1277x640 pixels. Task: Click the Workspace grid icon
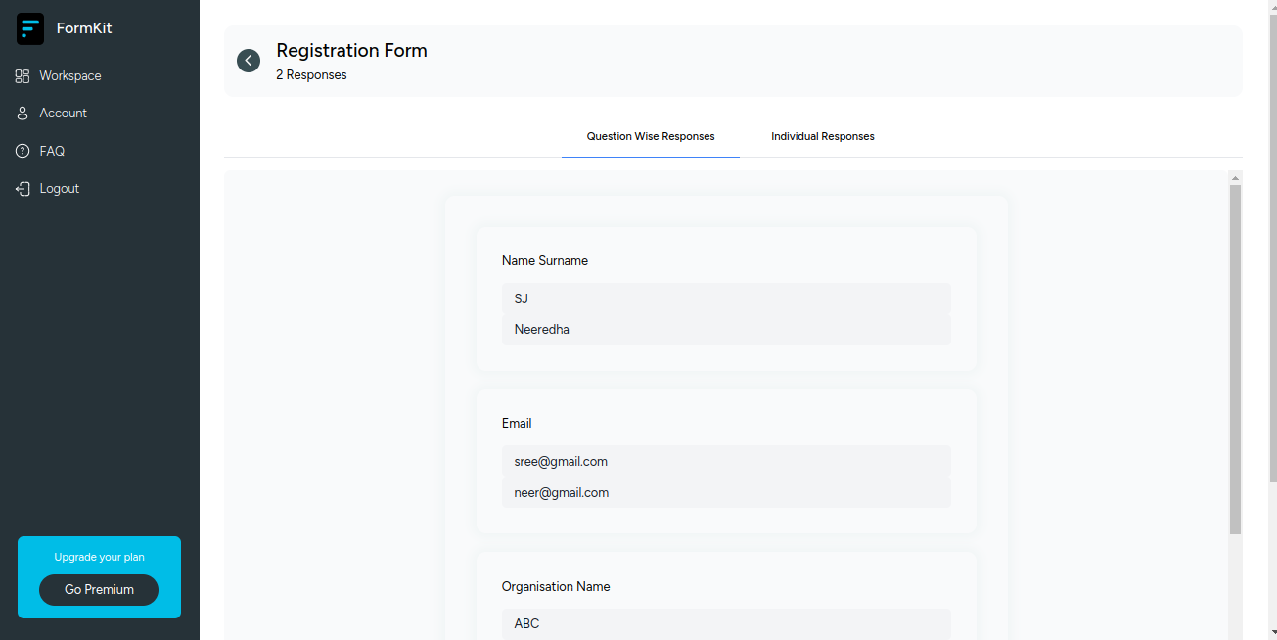point(23,75)
